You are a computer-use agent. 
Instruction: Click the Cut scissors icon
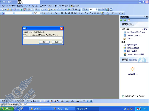[46, 9]
